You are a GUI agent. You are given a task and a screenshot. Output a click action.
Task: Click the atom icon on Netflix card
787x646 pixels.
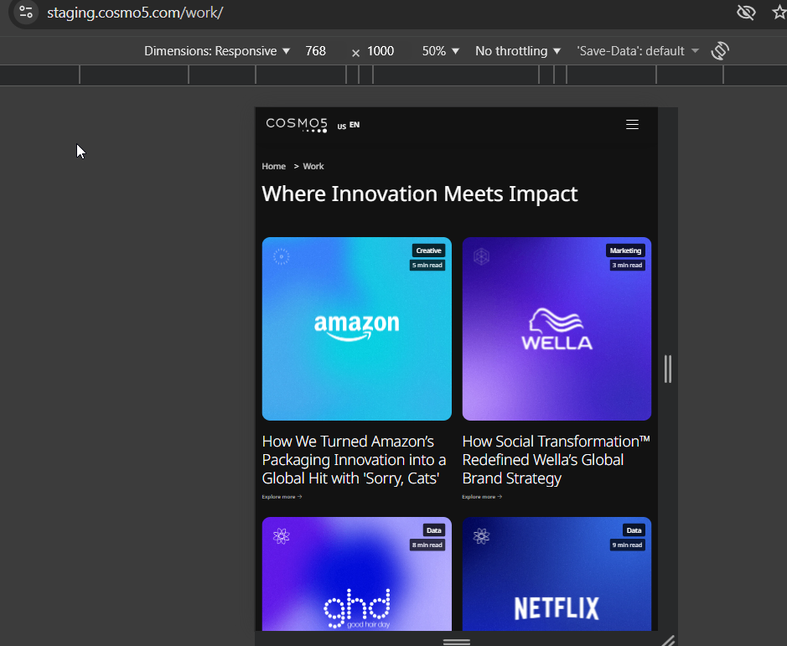481,536
